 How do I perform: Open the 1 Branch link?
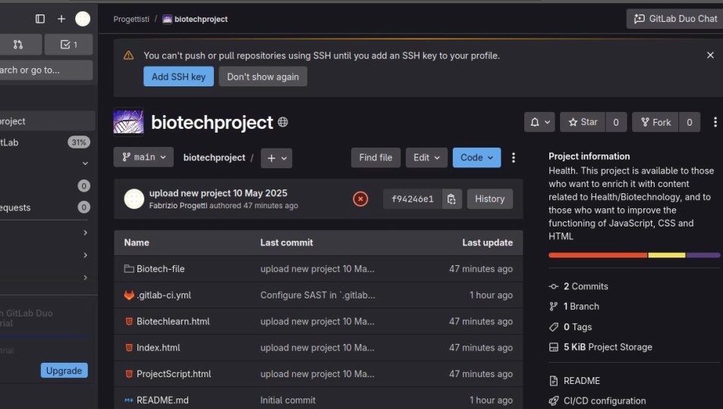tap(581, 306)
